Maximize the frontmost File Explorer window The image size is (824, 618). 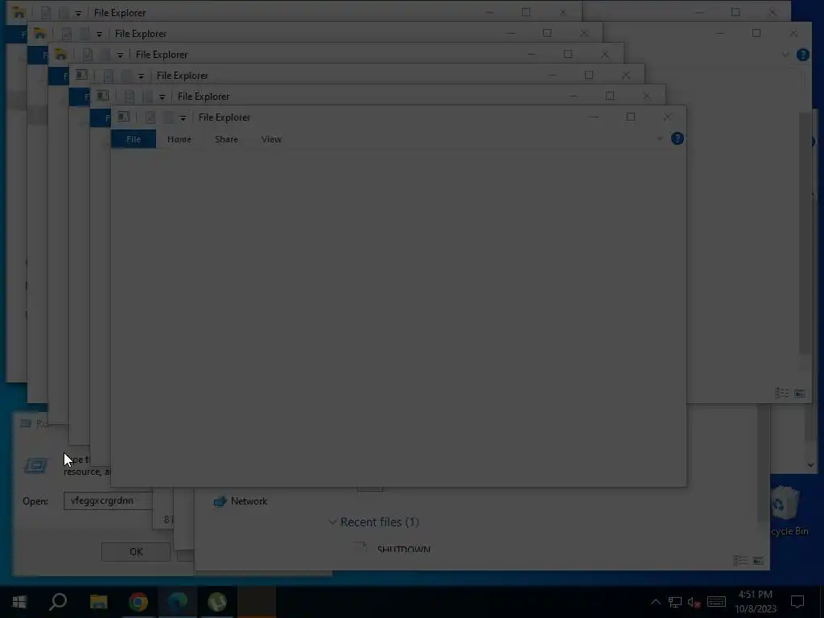click(x=631, y=117)
